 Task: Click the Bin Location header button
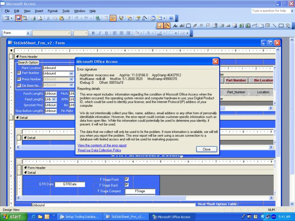(x=261, y=80)
